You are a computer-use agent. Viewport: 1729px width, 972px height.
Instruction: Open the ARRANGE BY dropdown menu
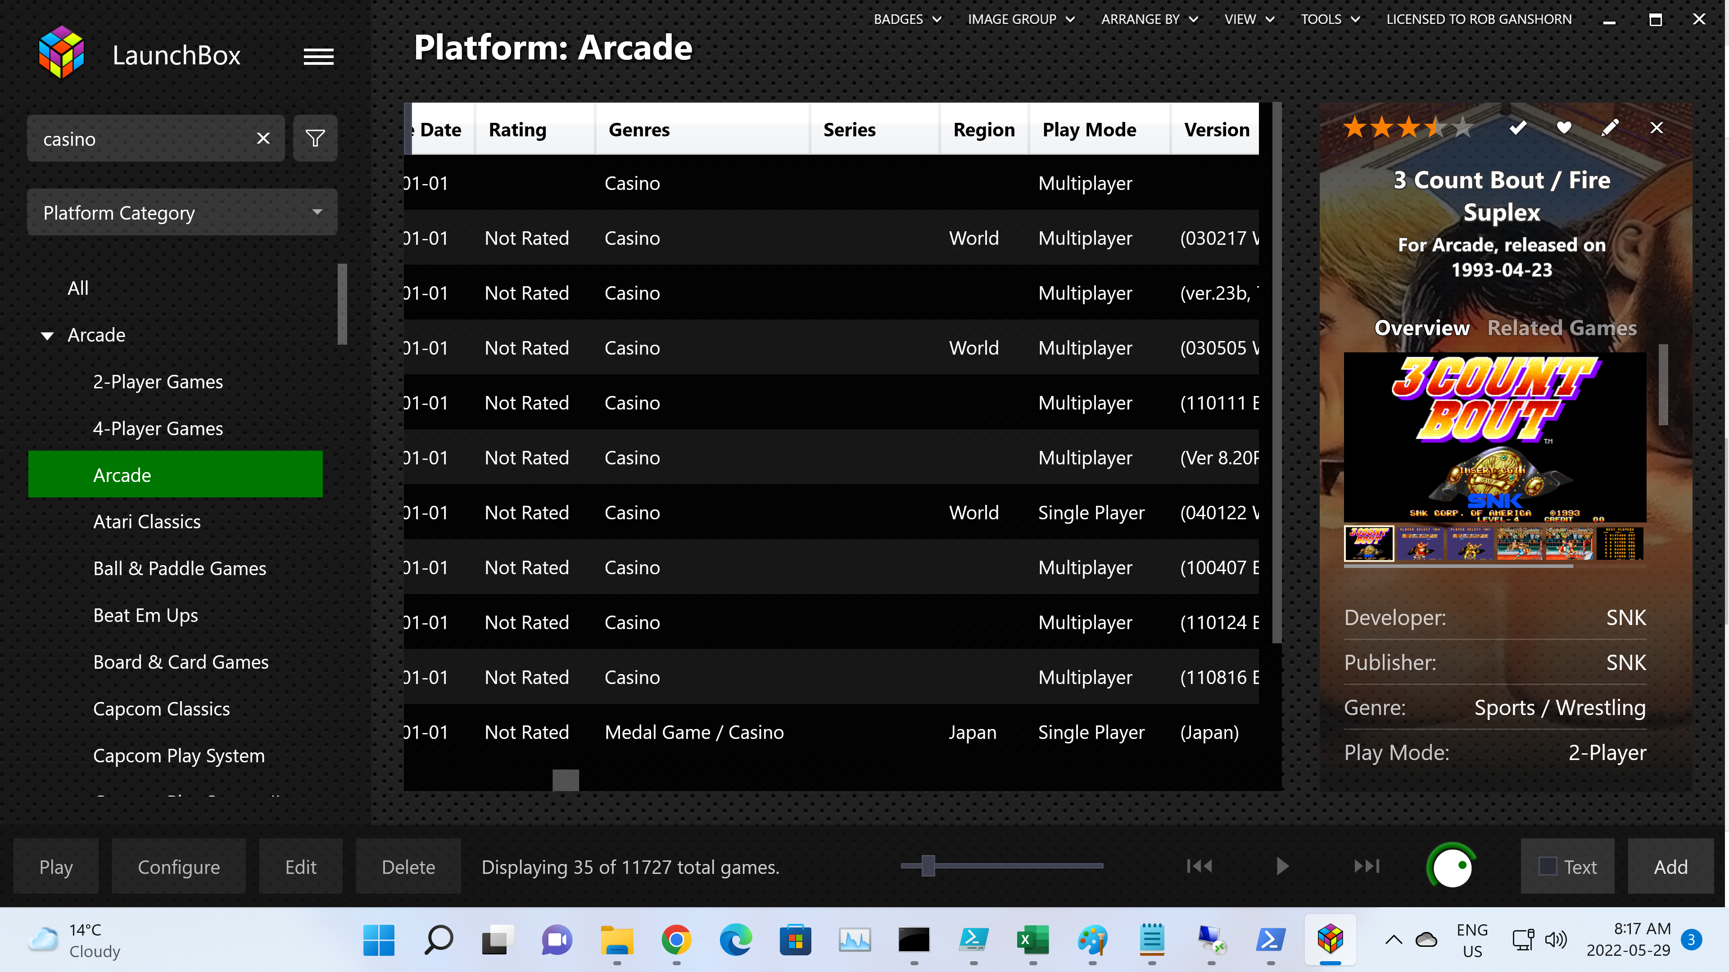(1149, 19)
